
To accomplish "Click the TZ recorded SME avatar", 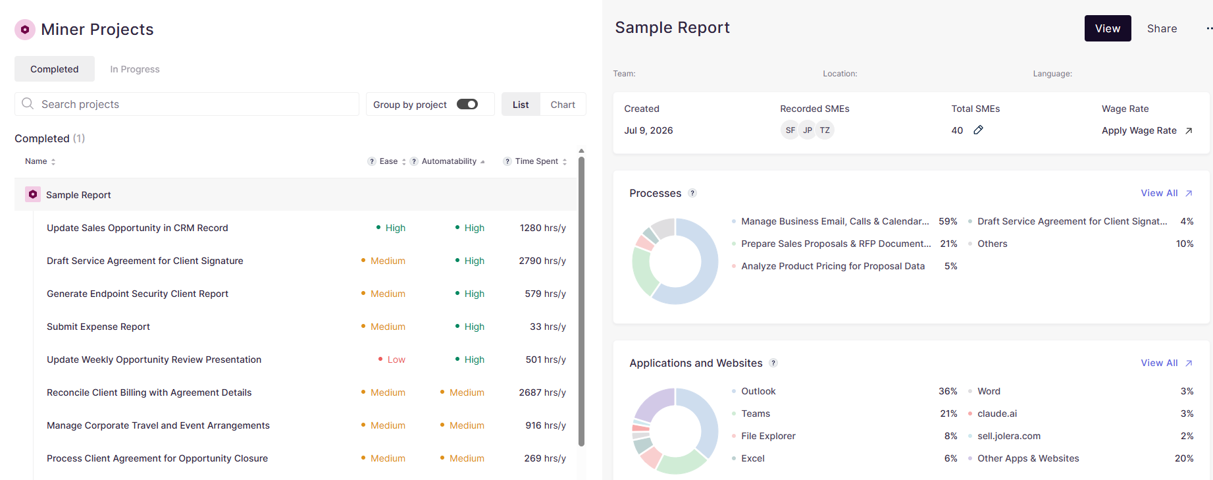I will 825,130.
